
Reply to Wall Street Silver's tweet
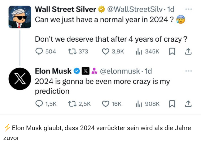(x=39, y=51)
